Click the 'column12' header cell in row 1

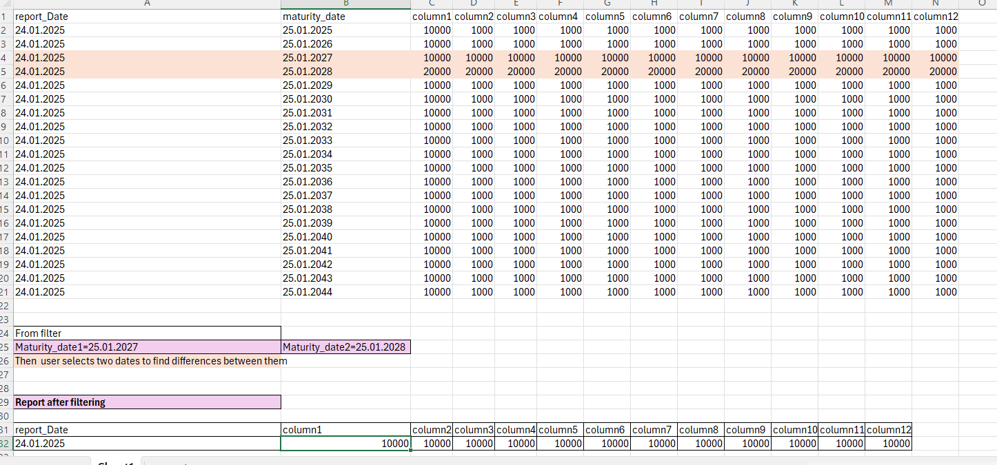coord(935,16)
